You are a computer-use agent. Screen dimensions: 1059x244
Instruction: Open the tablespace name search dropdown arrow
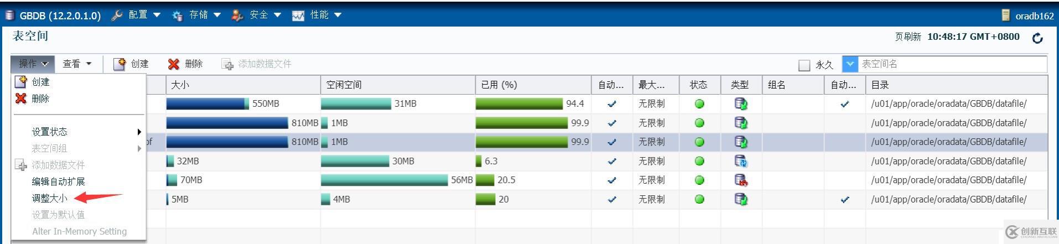coord(849,64)
